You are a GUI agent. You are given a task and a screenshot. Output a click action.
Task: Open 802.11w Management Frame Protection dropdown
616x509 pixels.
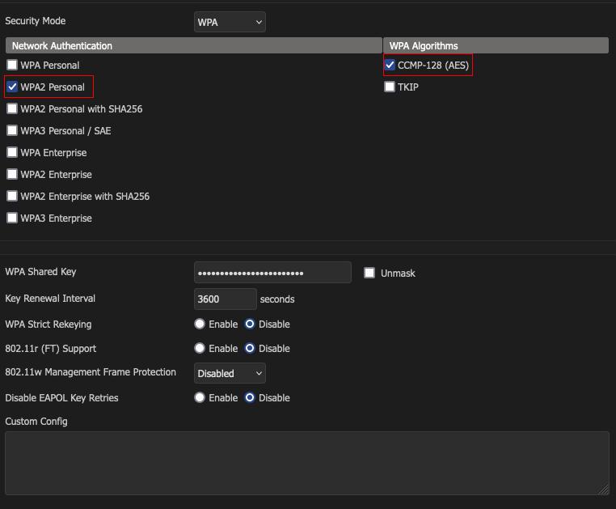point(230,373)
